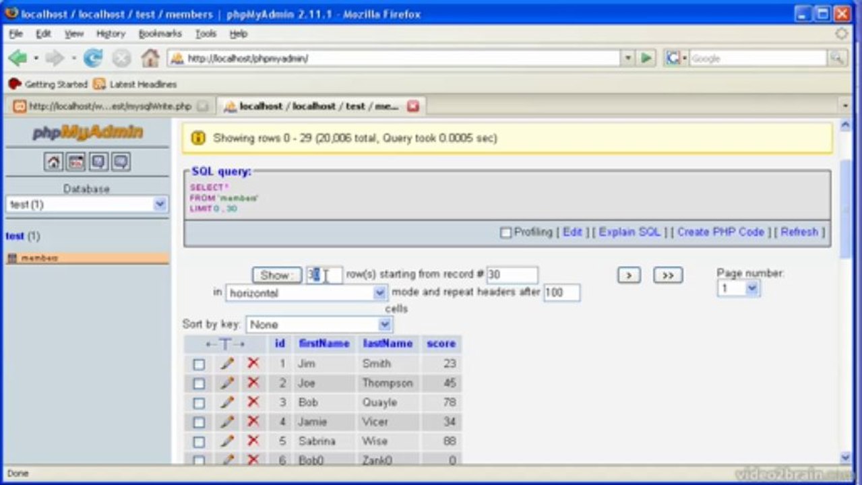The image size is (862, 485).
Task: Click the green Go arrow beside address bar
Action: [x=647, y=59]
